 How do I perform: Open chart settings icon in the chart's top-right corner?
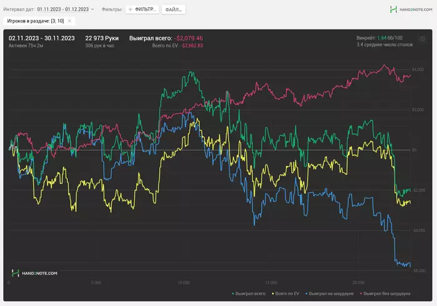tap(422, 39)
